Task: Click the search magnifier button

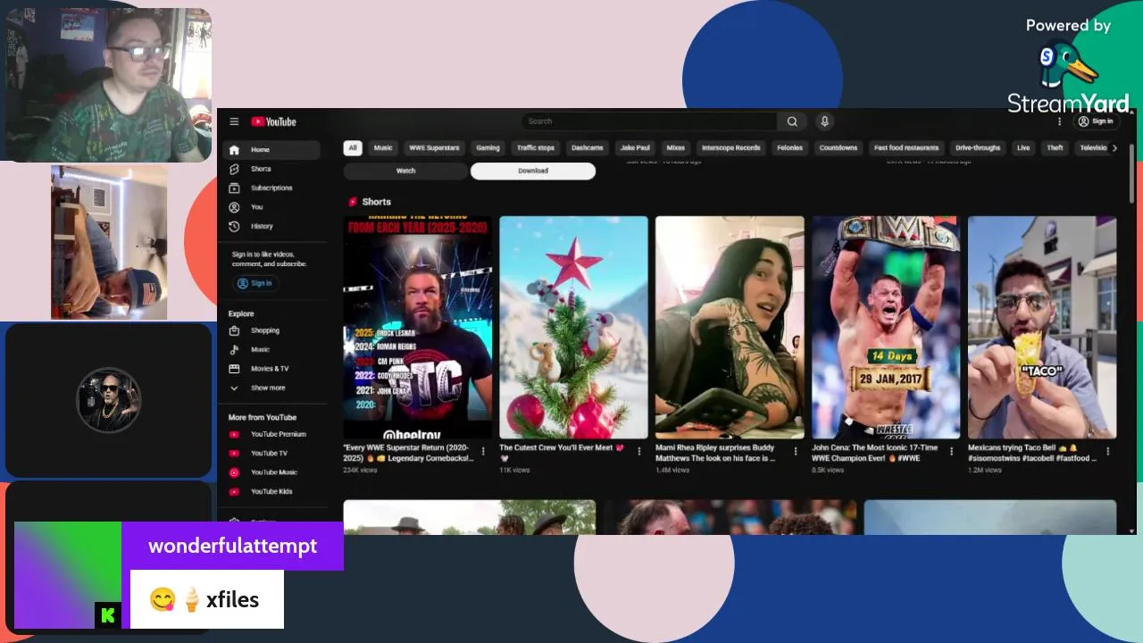Action: (792, 121)
